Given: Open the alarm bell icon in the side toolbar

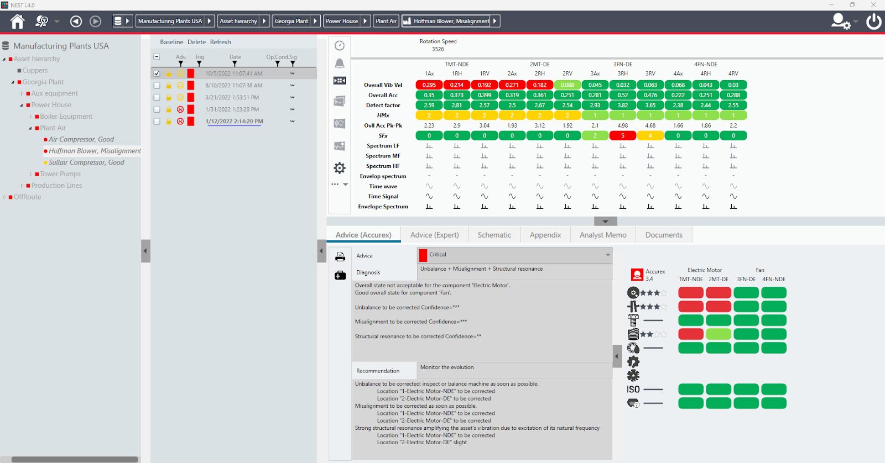Looking at the screenshot, I should pos(340,64).
